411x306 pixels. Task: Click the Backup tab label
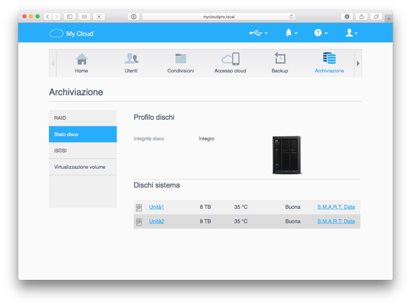click(x=280, y=71)
